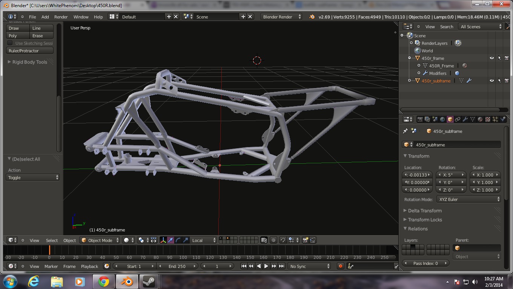Jump to the last frame
This screenshot has width=513, height=289.
pyautogui.click(x=281, y=266)
